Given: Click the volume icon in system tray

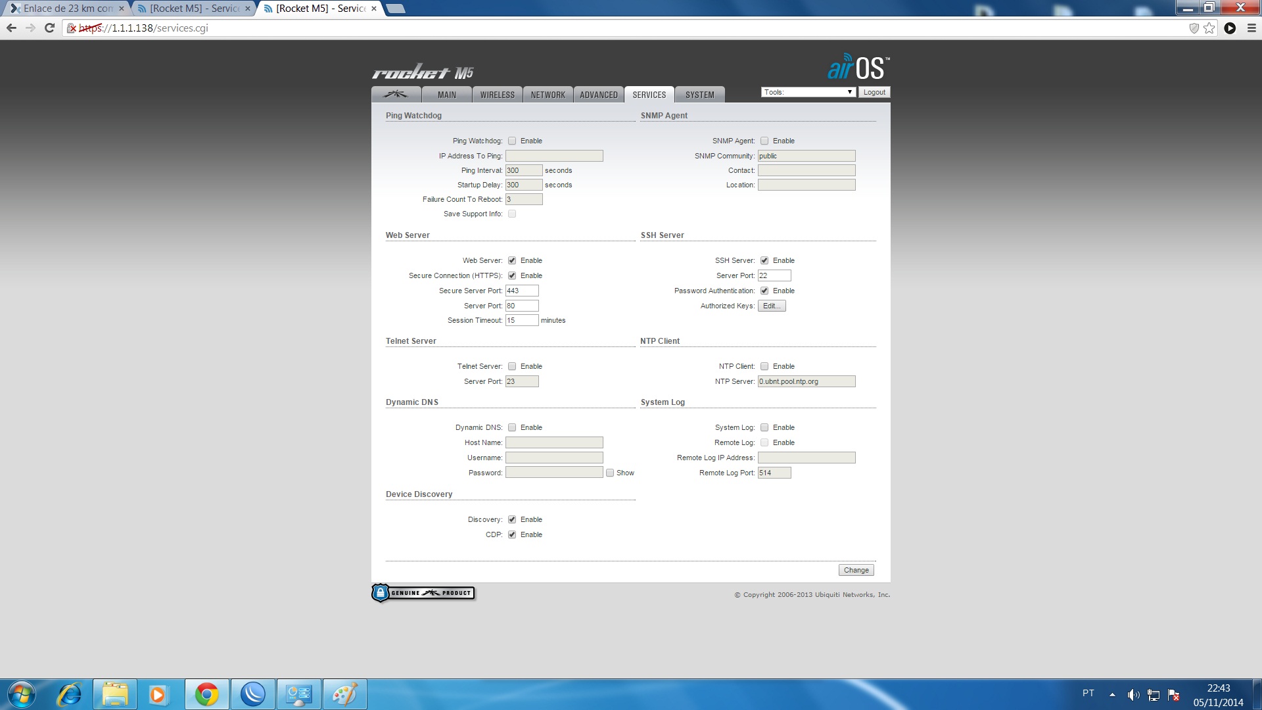Looking at the screenshot, I should tap(1133, 694).
